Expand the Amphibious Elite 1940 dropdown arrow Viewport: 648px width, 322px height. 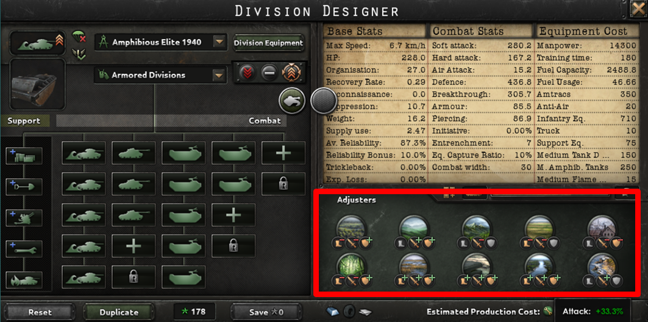coord(219,42)
